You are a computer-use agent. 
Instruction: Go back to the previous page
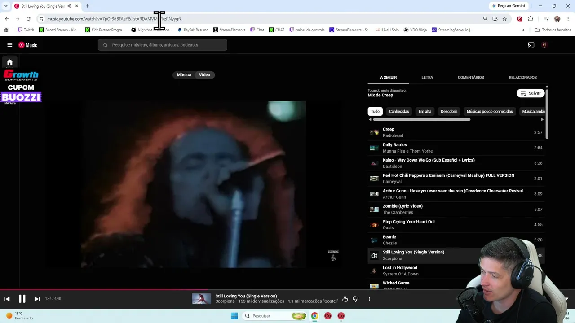(x=7, y=19)
